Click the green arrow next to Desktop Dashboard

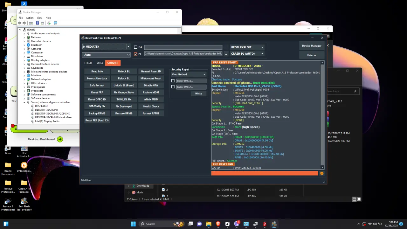[60, 139]
